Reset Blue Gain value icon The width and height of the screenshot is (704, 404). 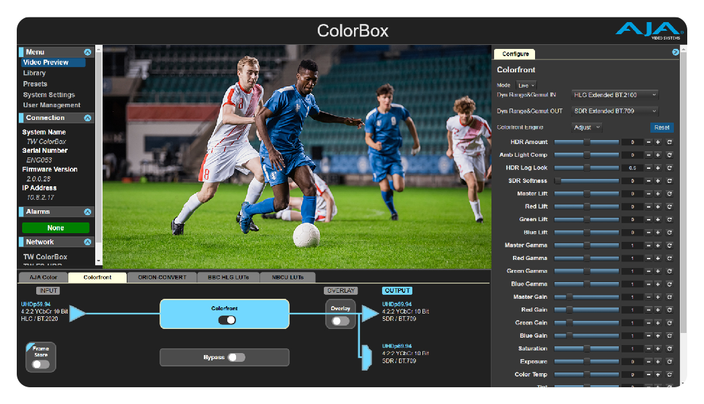[669, 336]
